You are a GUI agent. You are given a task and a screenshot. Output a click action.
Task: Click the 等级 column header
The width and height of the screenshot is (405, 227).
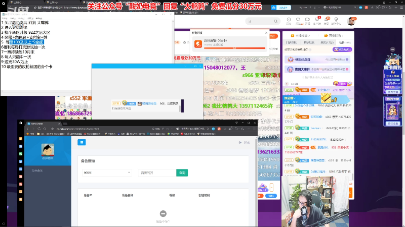coord(172,195)
